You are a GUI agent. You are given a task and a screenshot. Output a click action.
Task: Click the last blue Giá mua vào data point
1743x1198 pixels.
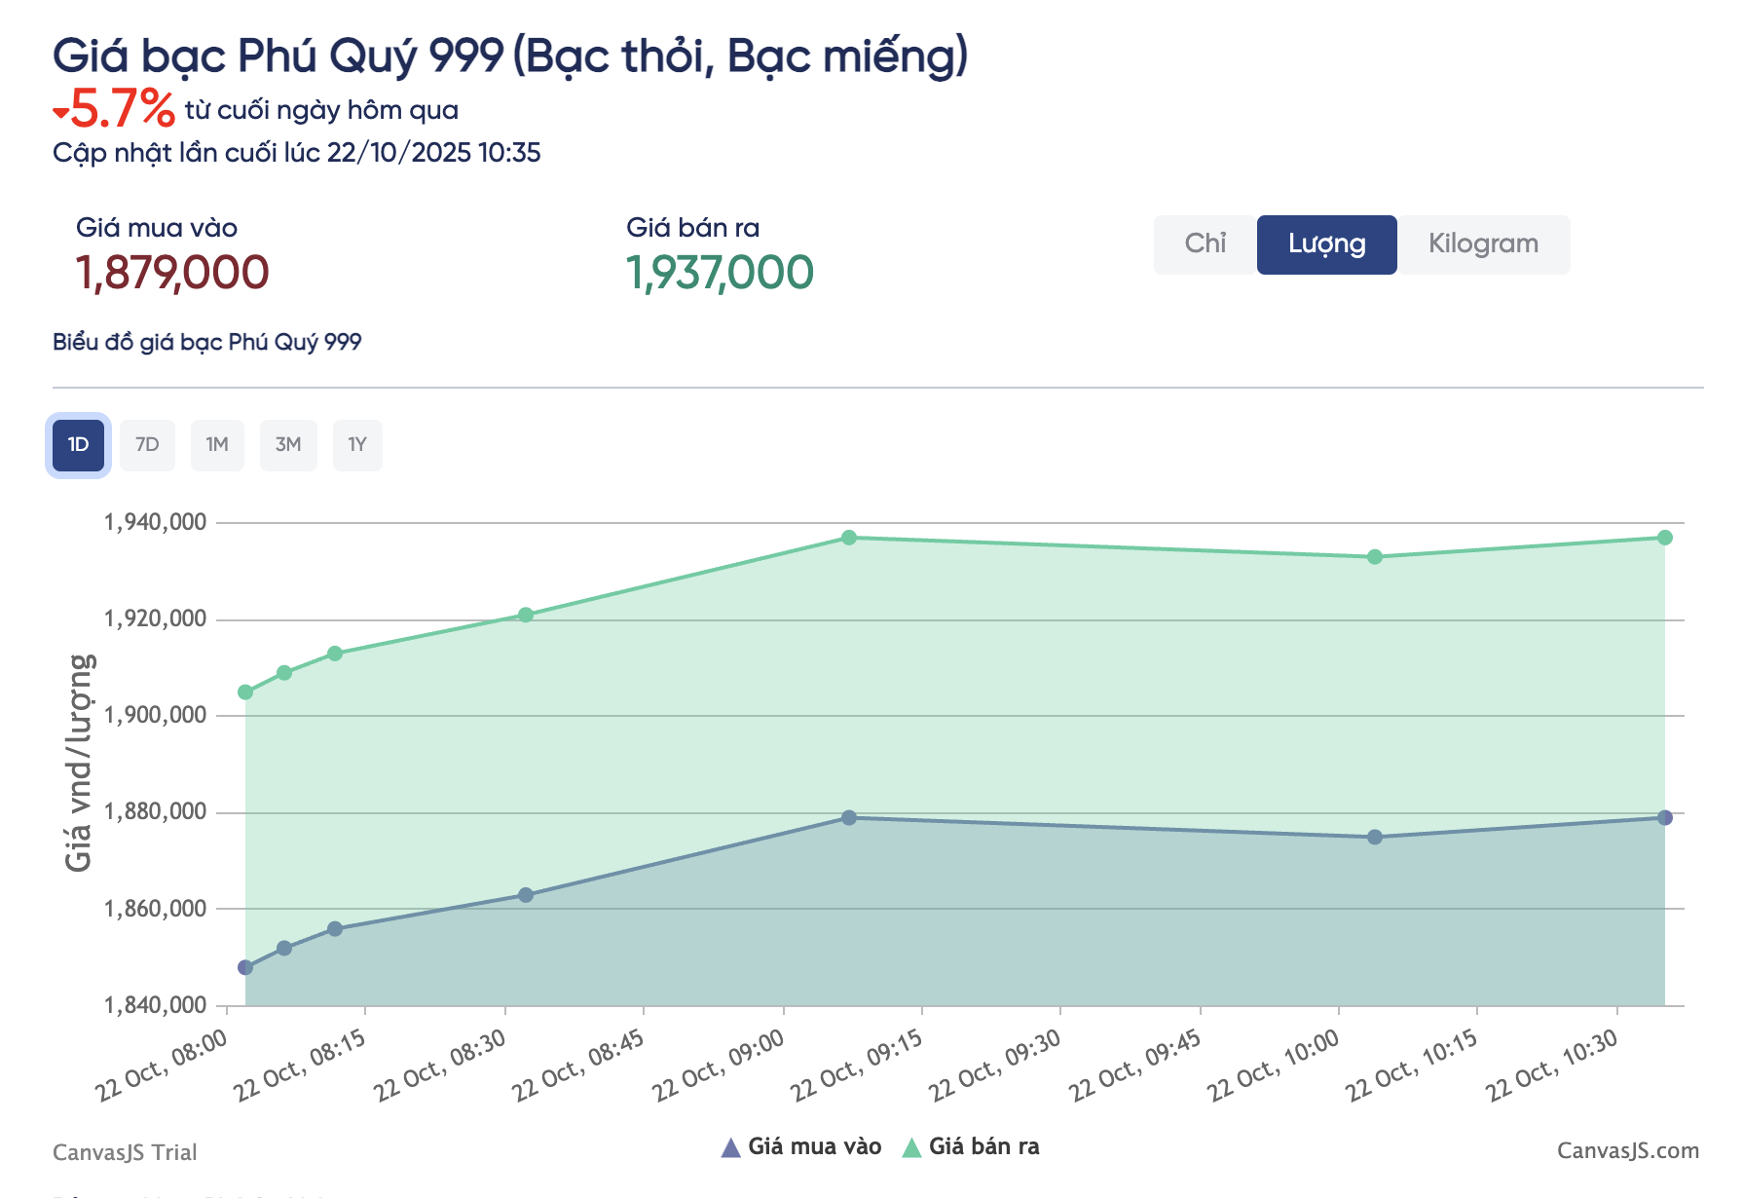pos(1664,818)
